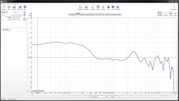Open the Room Sim tool
Image resolution: width=179 pixels, height=101 pixels.
tap(118, 7)
